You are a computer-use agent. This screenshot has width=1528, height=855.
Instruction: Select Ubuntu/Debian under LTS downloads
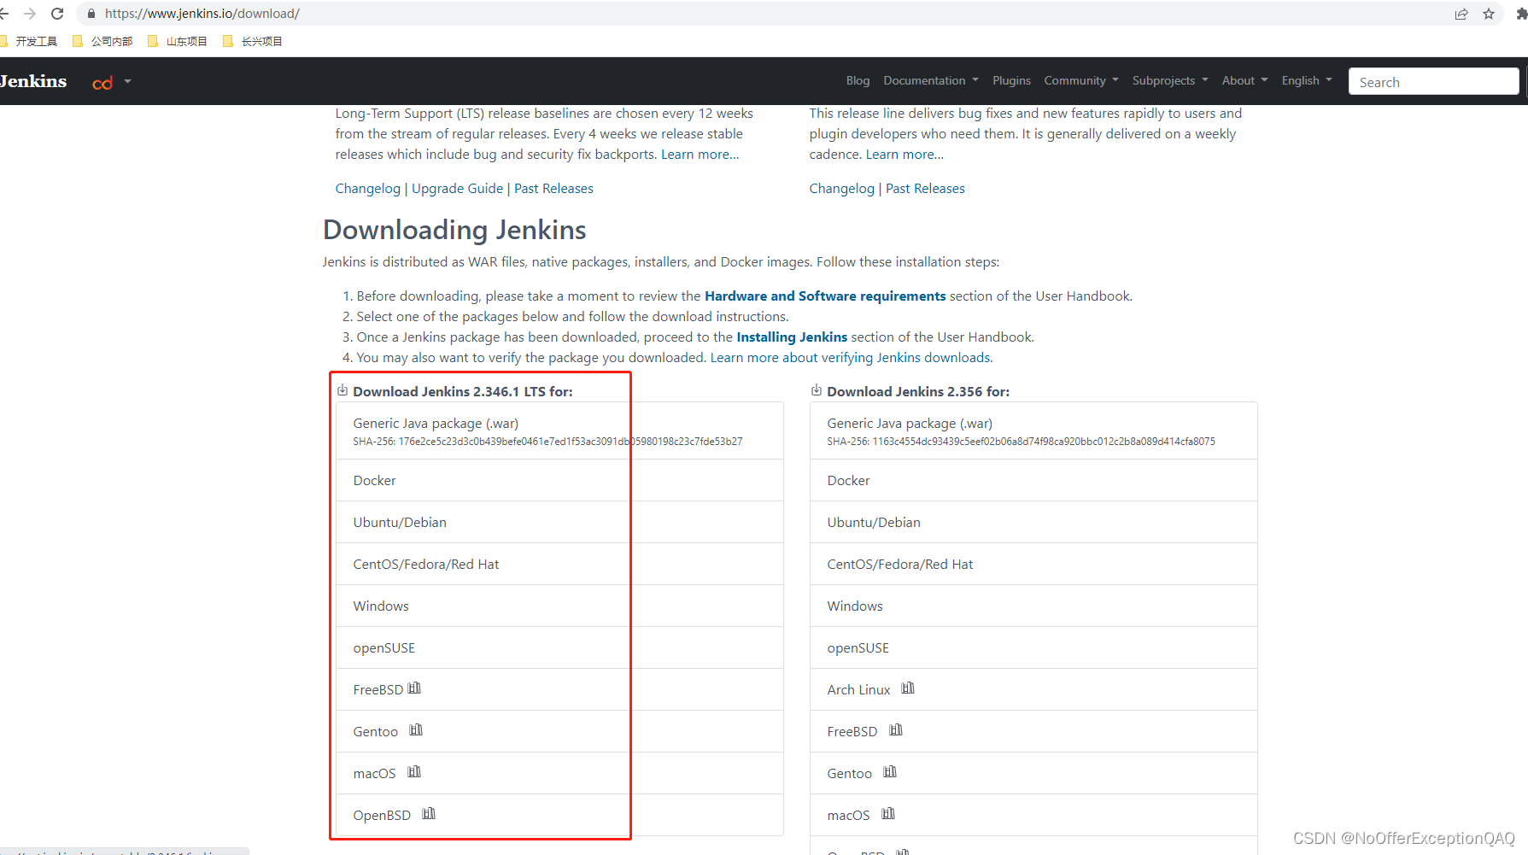(559, 523)
